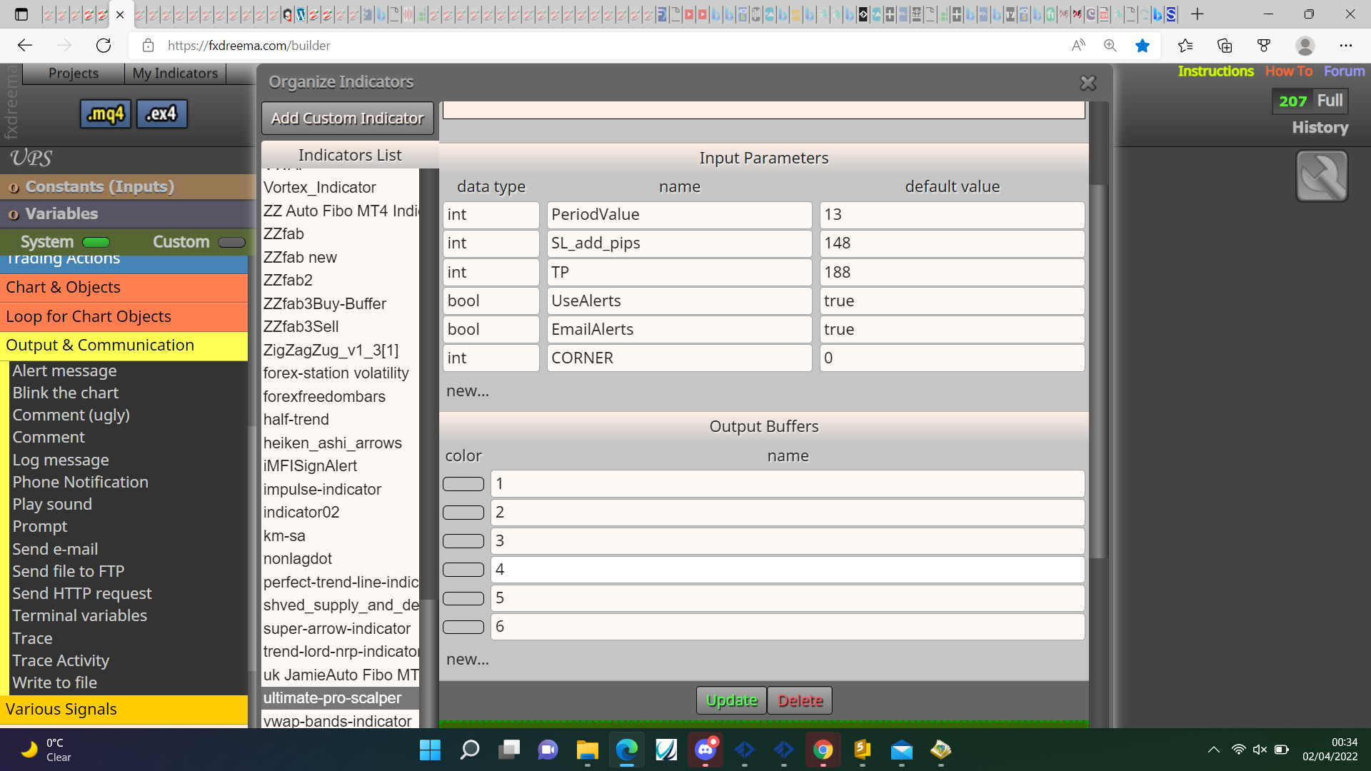The width and height of the screenshot is (1371, 771).
Task: Open Microsoft Edge from taskbar
Action: coord(627,750)
